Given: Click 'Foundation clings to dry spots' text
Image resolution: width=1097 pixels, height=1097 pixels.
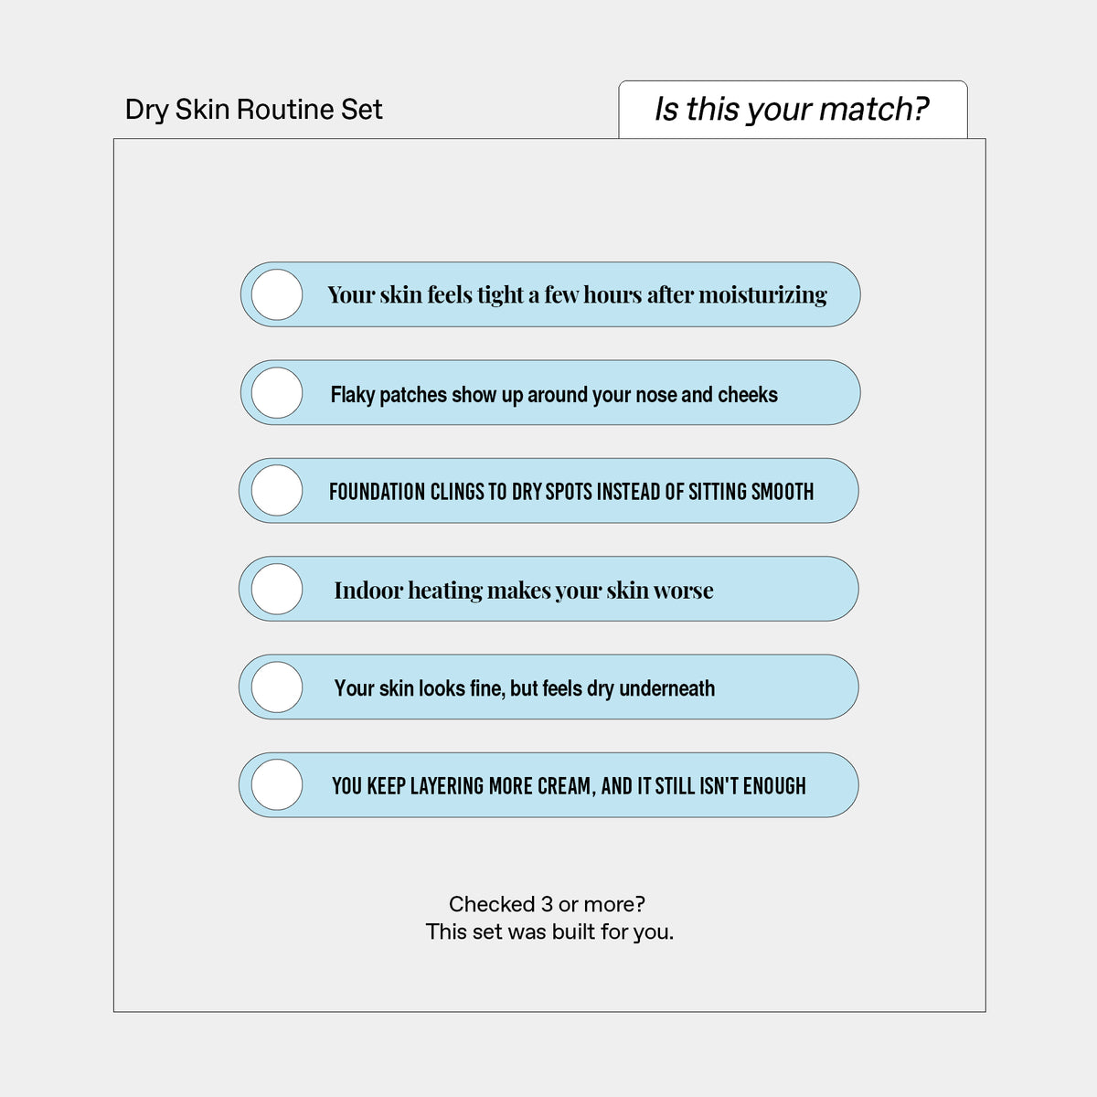Looking at the screenshot, I should [571, 492].
